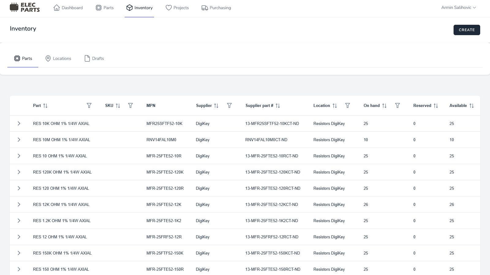Switch to the Locations tab
The image size is (490, 275).
point(58,58)
